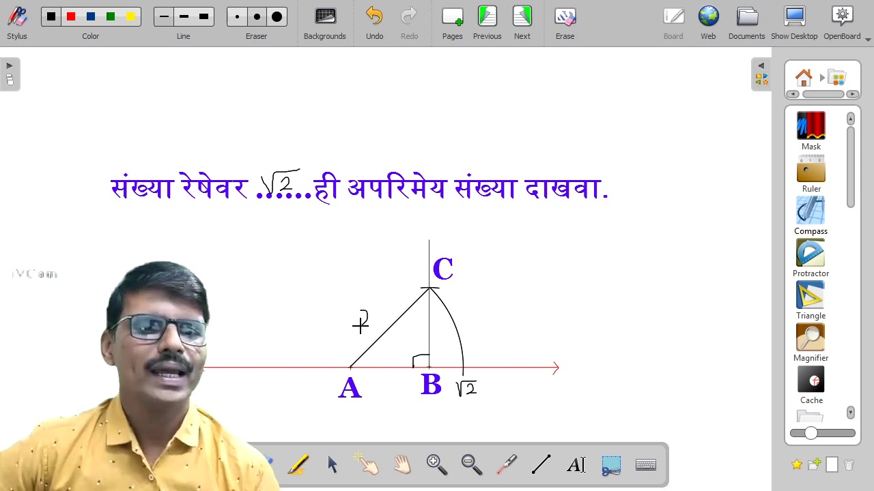Collapse the right library panel
The height and width of the screenshot is (491, 874).
761,74
